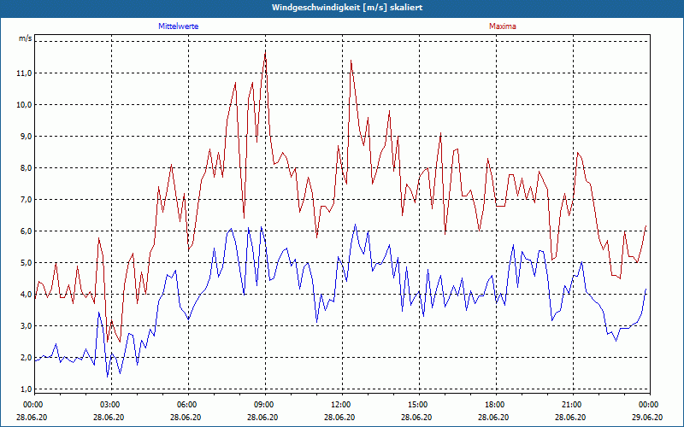Click the Windgeschwindigkeit [m/s] skaliert title
Screen dimensions: 684x427
tap(347, 8)
